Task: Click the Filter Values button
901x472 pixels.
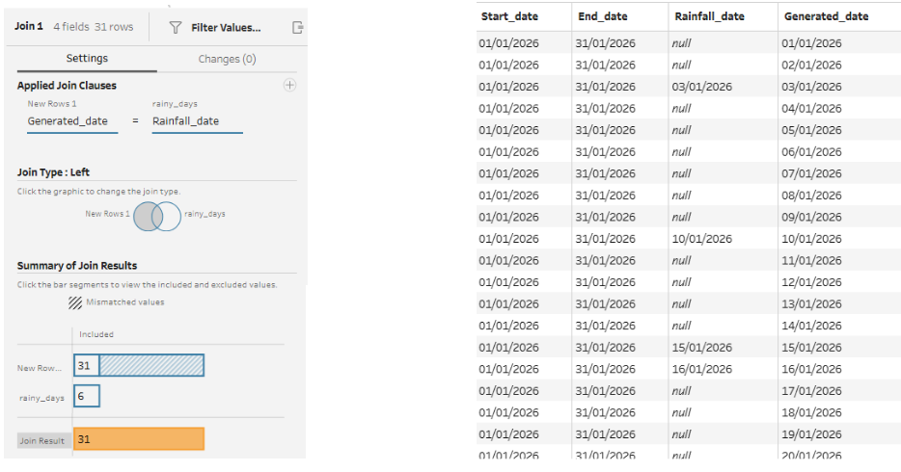Action: pos(226,28)
